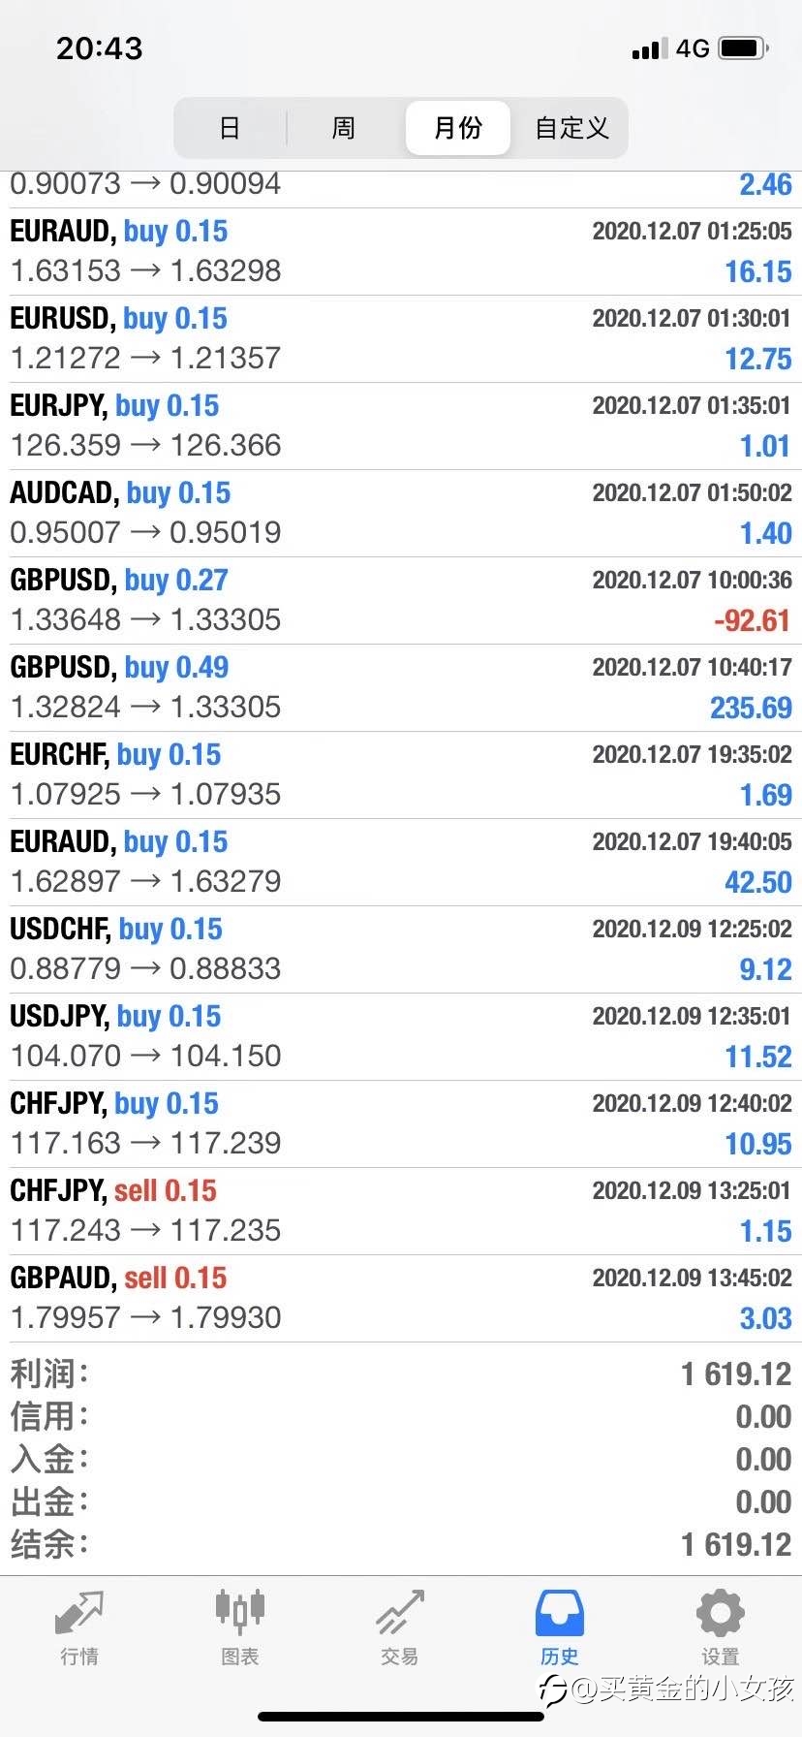Screen dimensions: 802x1737
Task: Open the GBPUSD buy 0.27 losing trade
Action: pos(401,601)
